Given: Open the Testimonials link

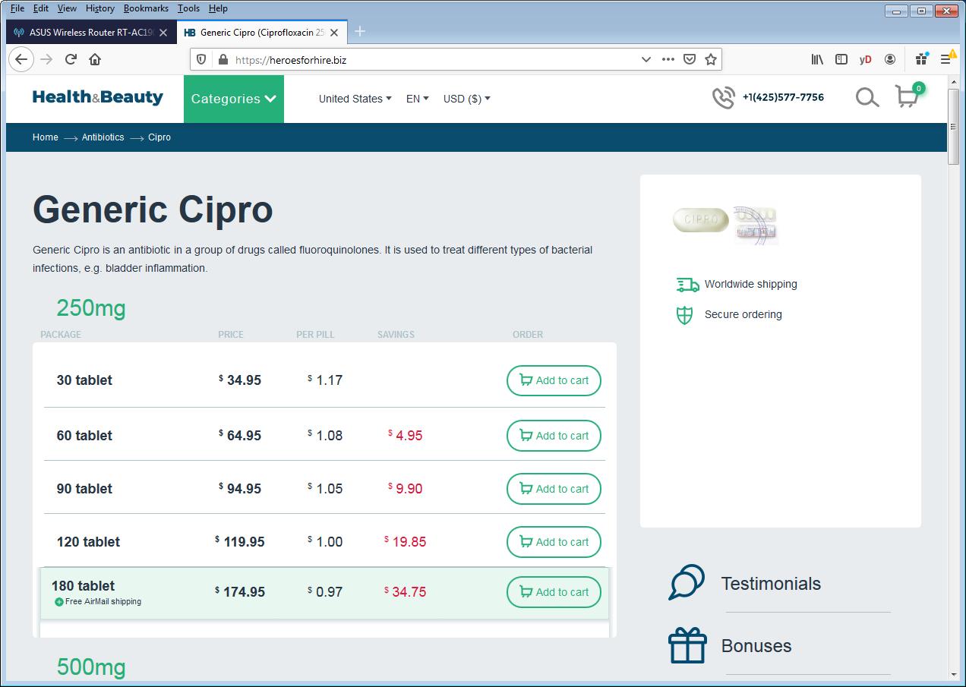Looking at the screenshot, I should click(x=771, y=583).
